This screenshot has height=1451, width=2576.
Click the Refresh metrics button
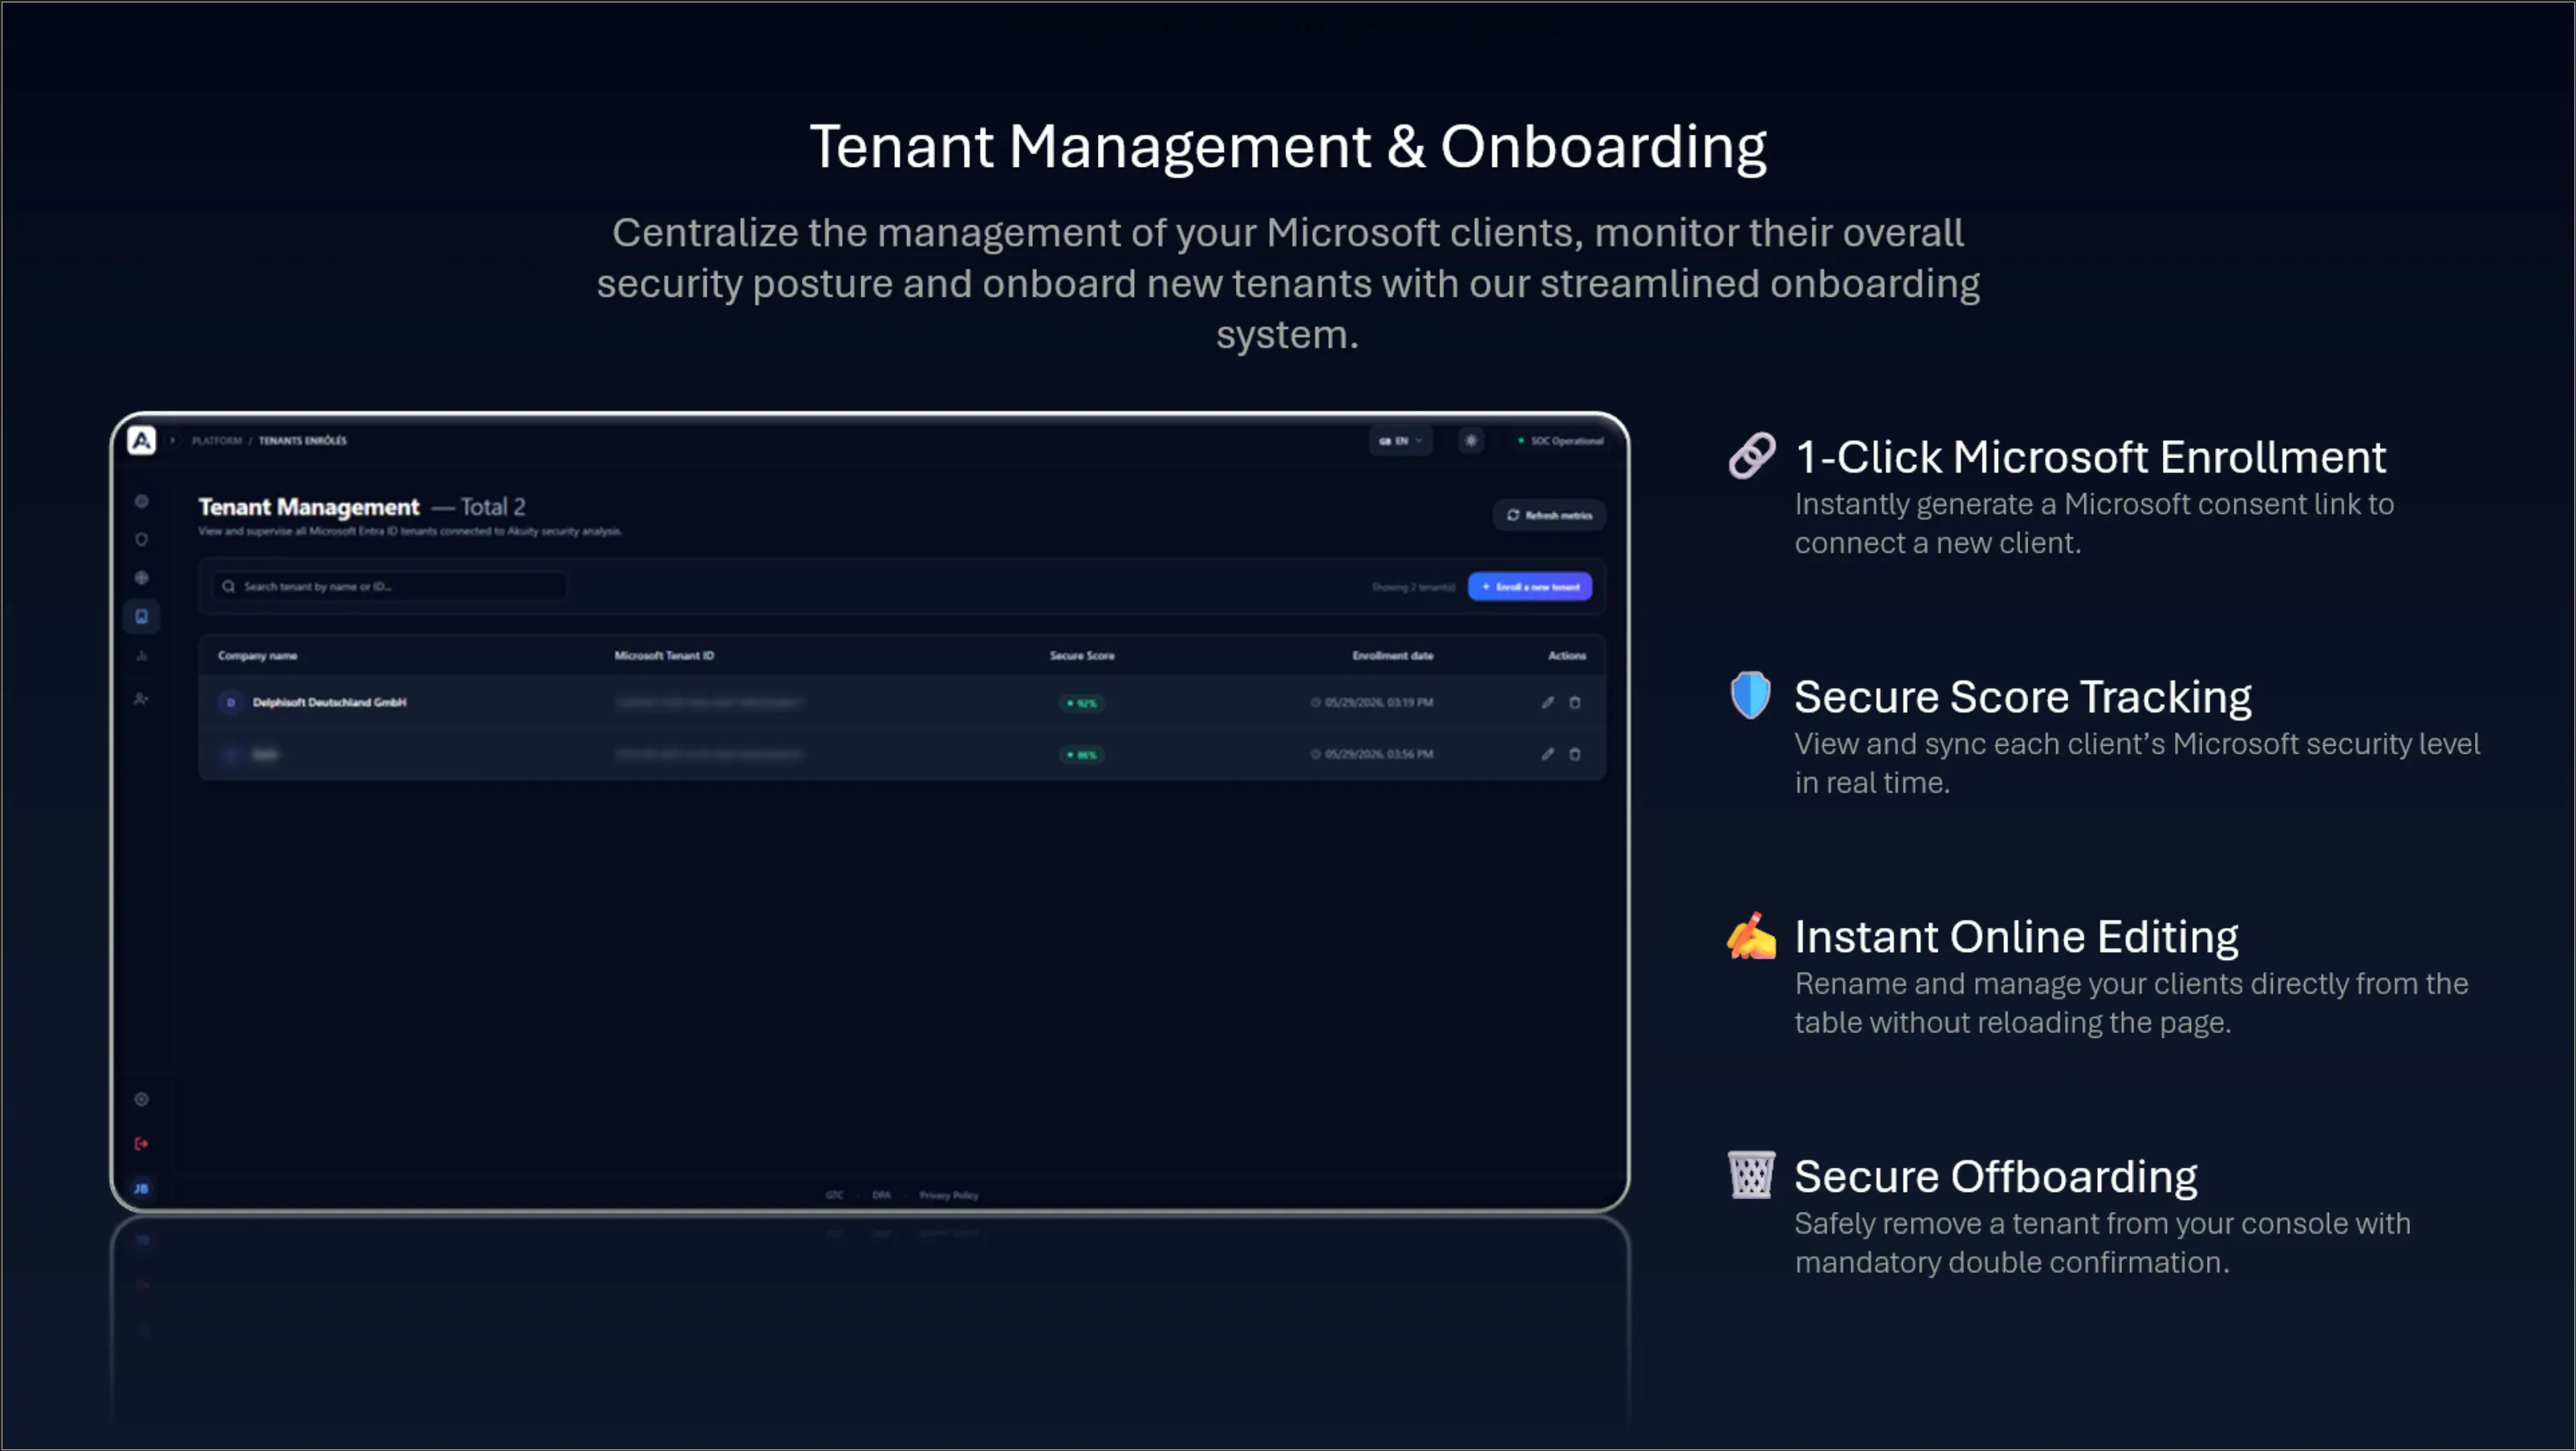(x=1549, y=516)
